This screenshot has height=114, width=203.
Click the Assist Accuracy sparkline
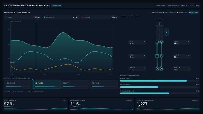coord(35,109)
